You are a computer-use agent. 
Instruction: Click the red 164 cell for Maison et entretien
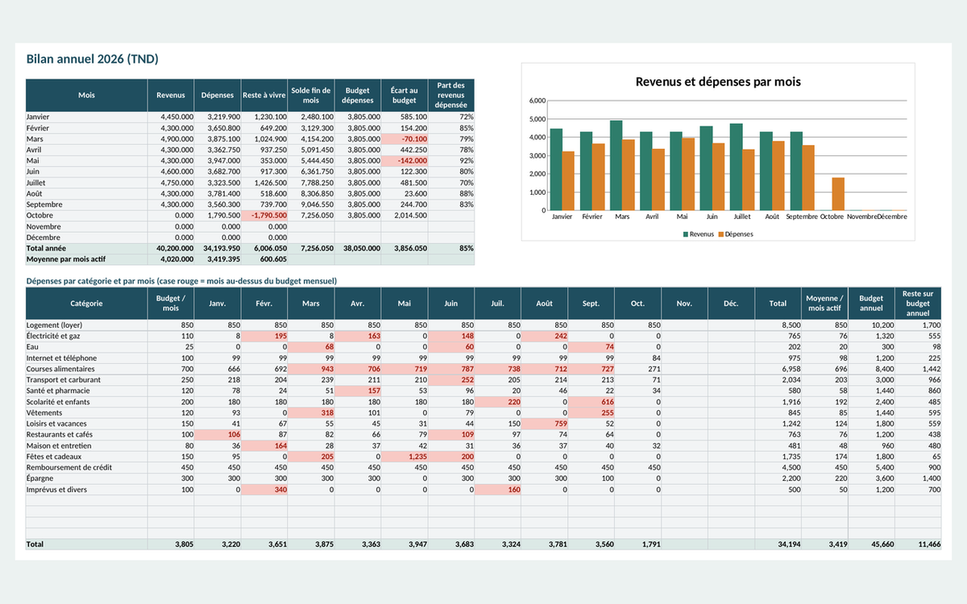[x=264, y=445]
